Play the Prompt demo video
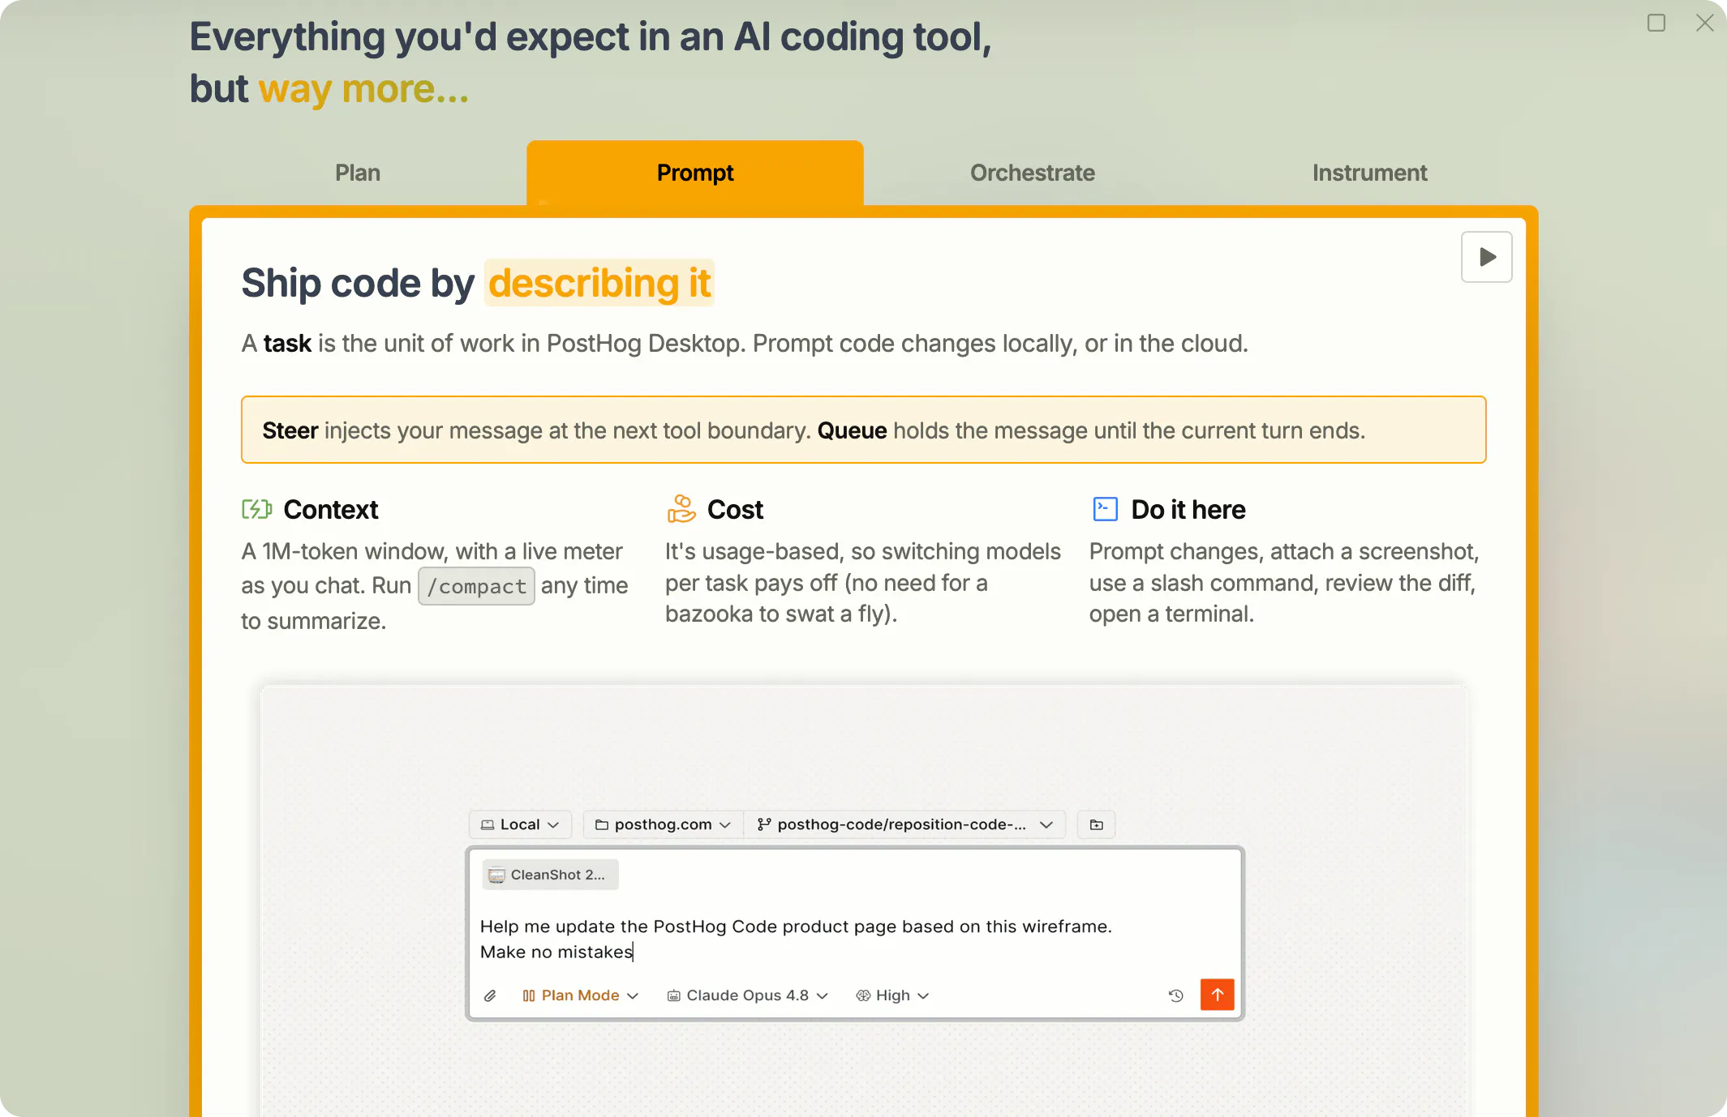Image resolution: width=1727 pixels, height=1117 pixels. (x=1486, y=257)
